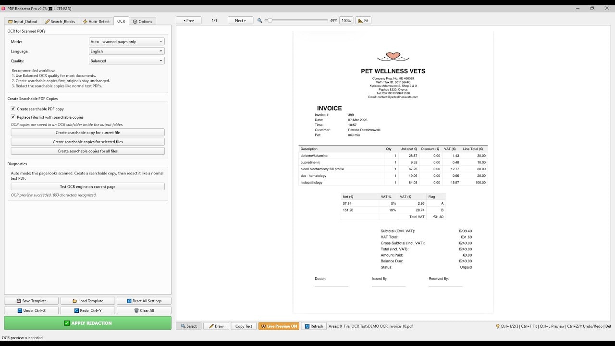
Task: Click the bottom status bar 'OCR preview succeeded'
Action: pos(22,338)
